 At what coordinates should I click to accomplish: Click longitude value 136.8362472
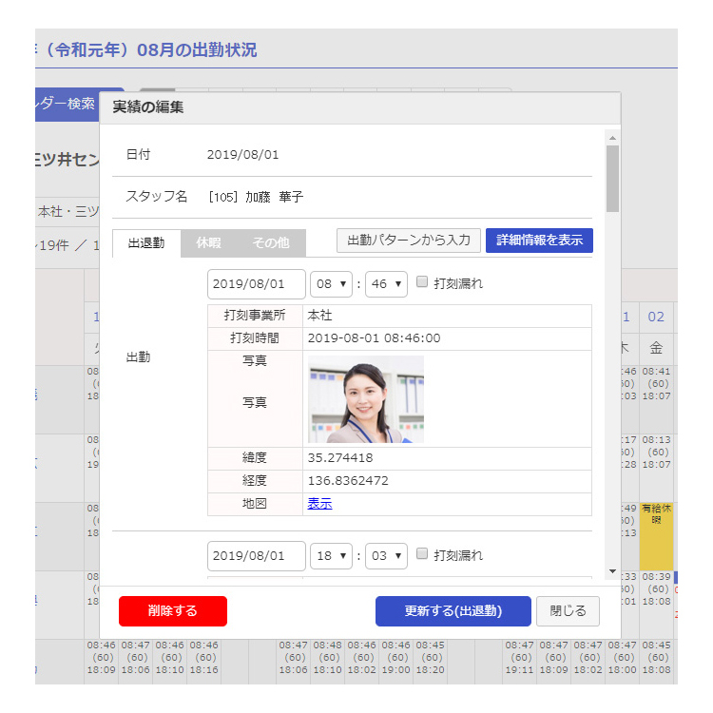[x=348, y=481]
